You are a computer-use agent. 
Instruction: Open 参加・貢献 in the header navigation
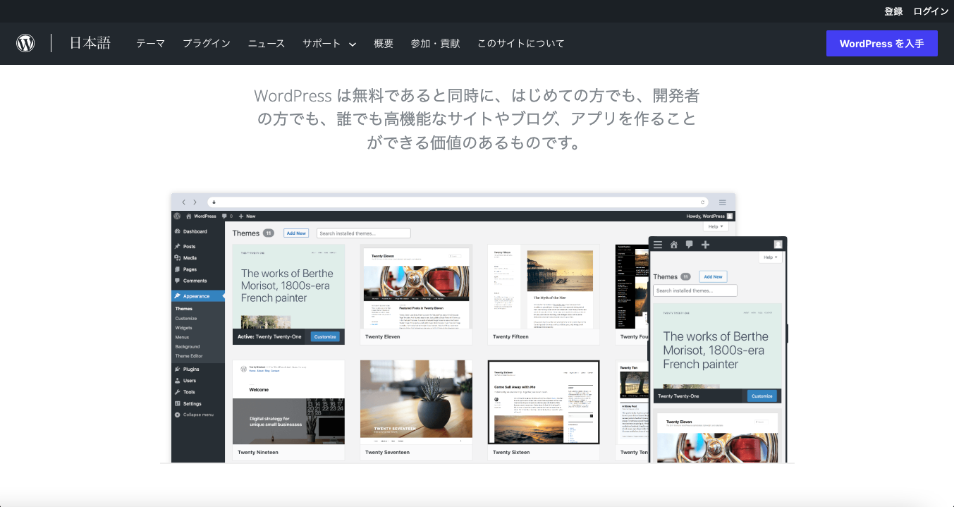[x=435, y=43]
